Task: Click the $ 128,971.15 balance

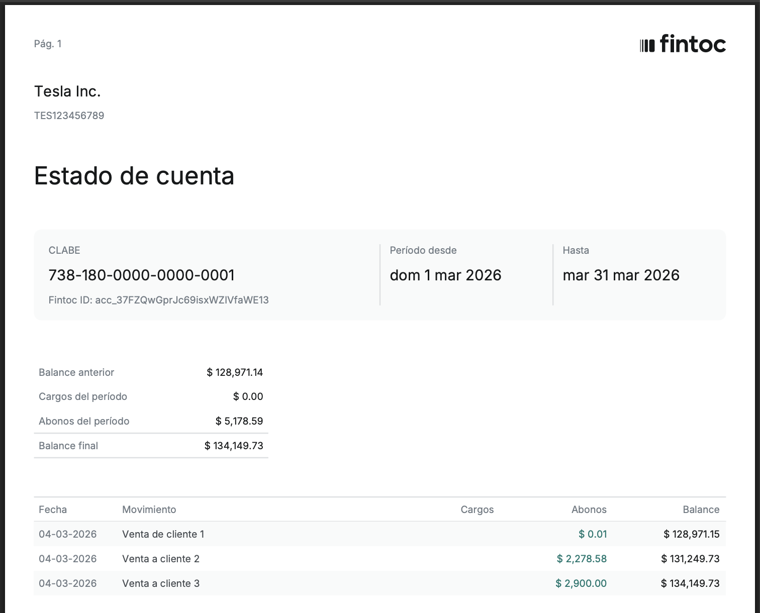Action: pyautogui.click(x=692, y=534)
